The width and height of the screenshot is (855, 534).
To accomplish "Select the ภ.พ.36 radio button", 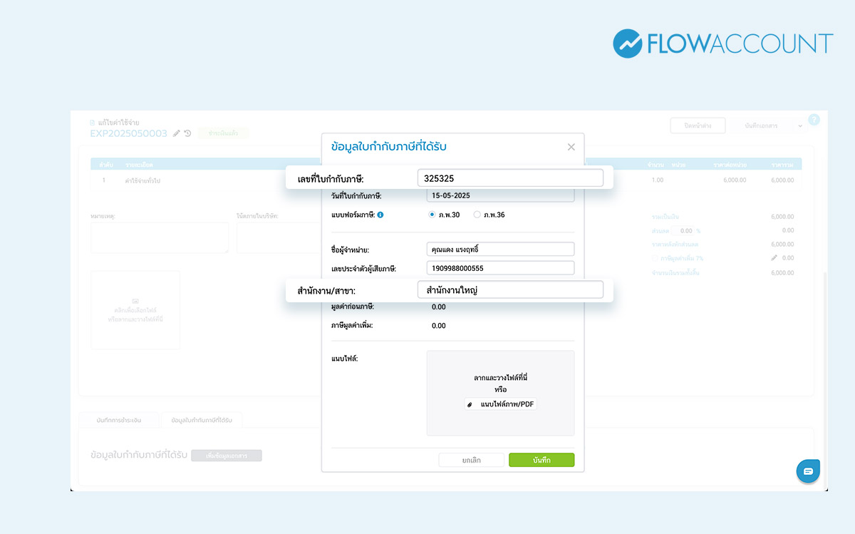I will coord(477,215).
